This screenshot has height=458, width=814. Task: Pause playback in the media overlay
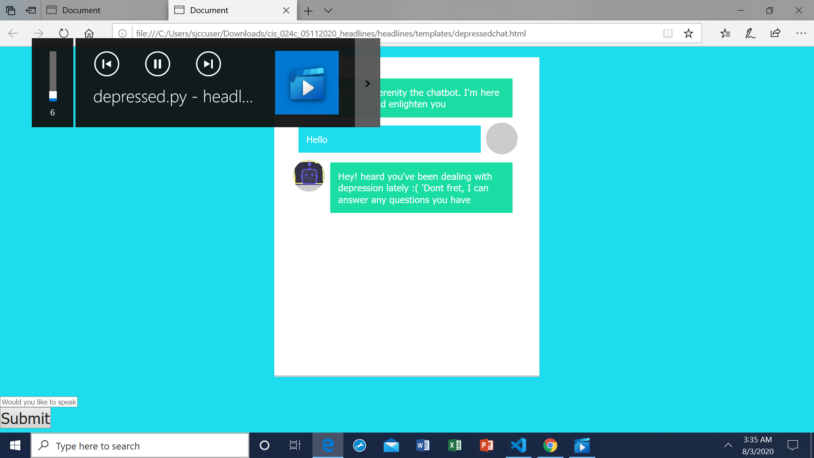click(157, 64)
